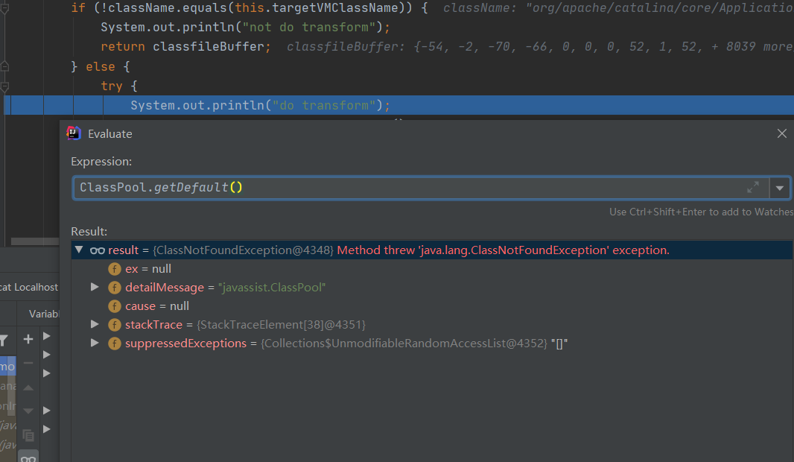This screenshot has width=794, height=462.
Task: Expand the suppressedExceptions node
Action: [94, 343]
